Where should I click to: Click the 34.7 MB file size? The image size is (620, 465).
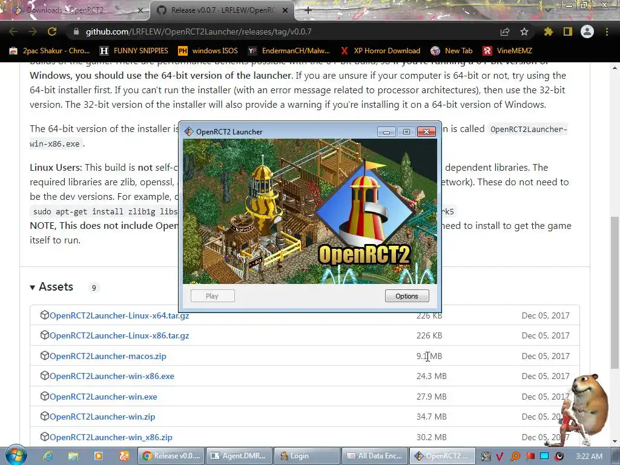431,417
